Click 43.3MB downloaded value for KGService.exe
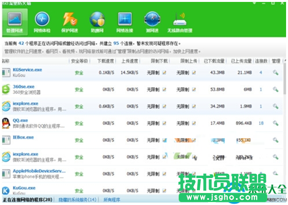 (x=217, y=73)
